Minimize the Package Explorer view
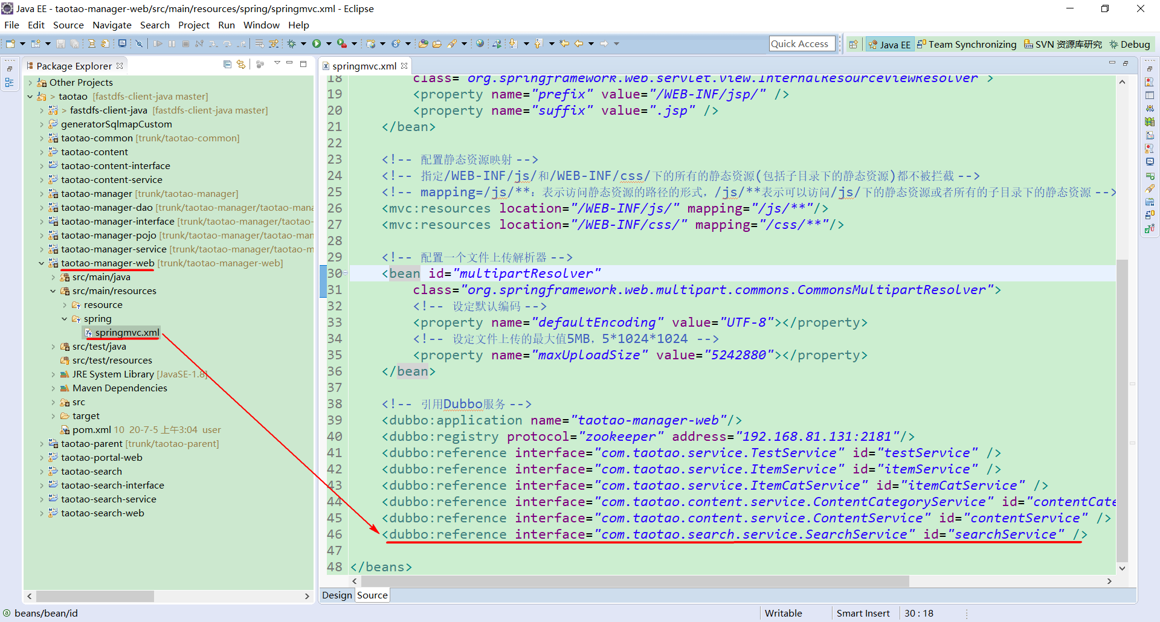 [290, 63]
